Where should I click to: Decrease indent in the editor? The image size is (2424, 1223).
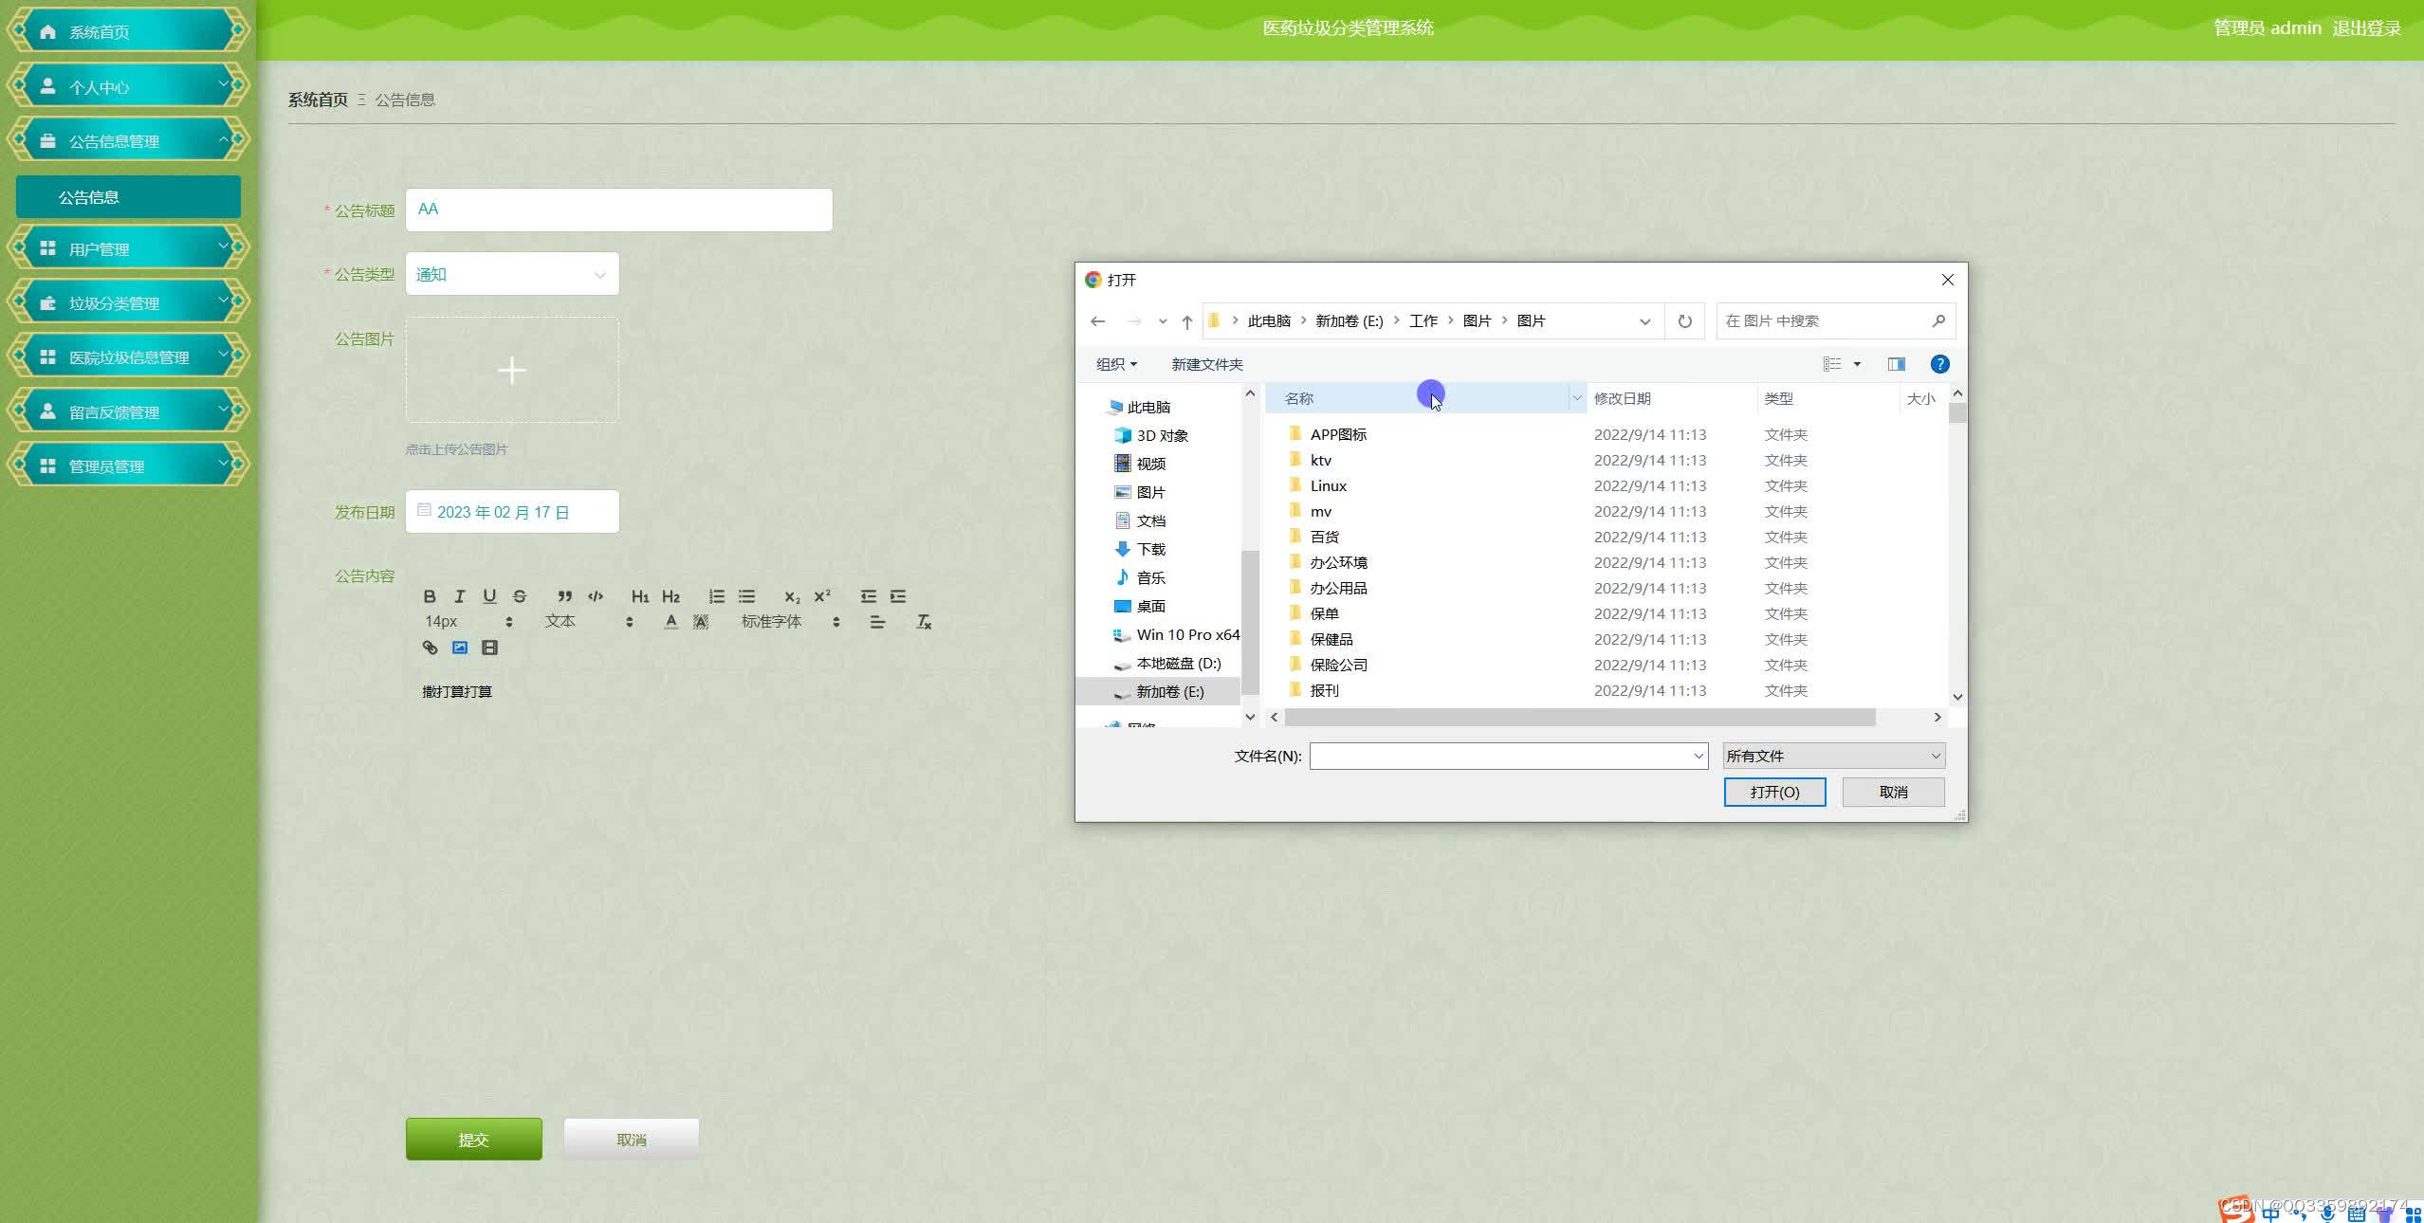point(868,596)
